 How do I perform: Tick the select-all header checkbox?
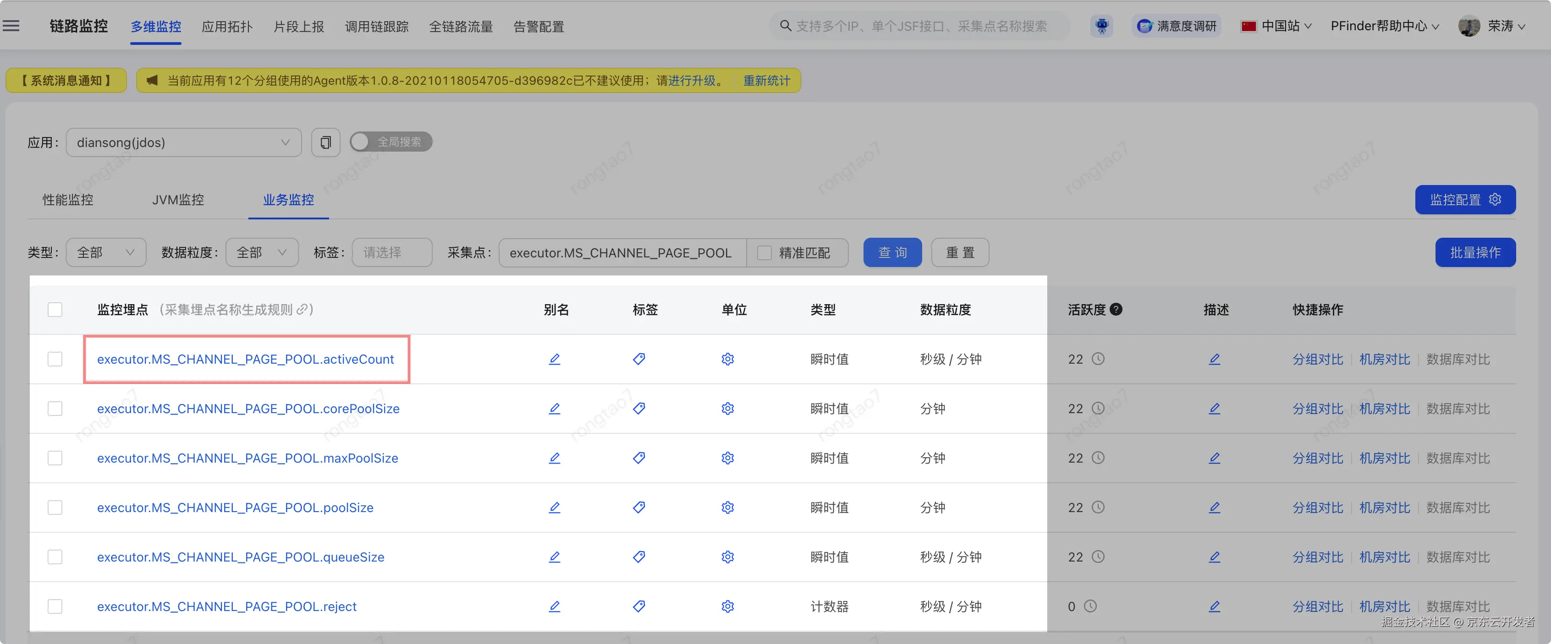pos(55,309)
